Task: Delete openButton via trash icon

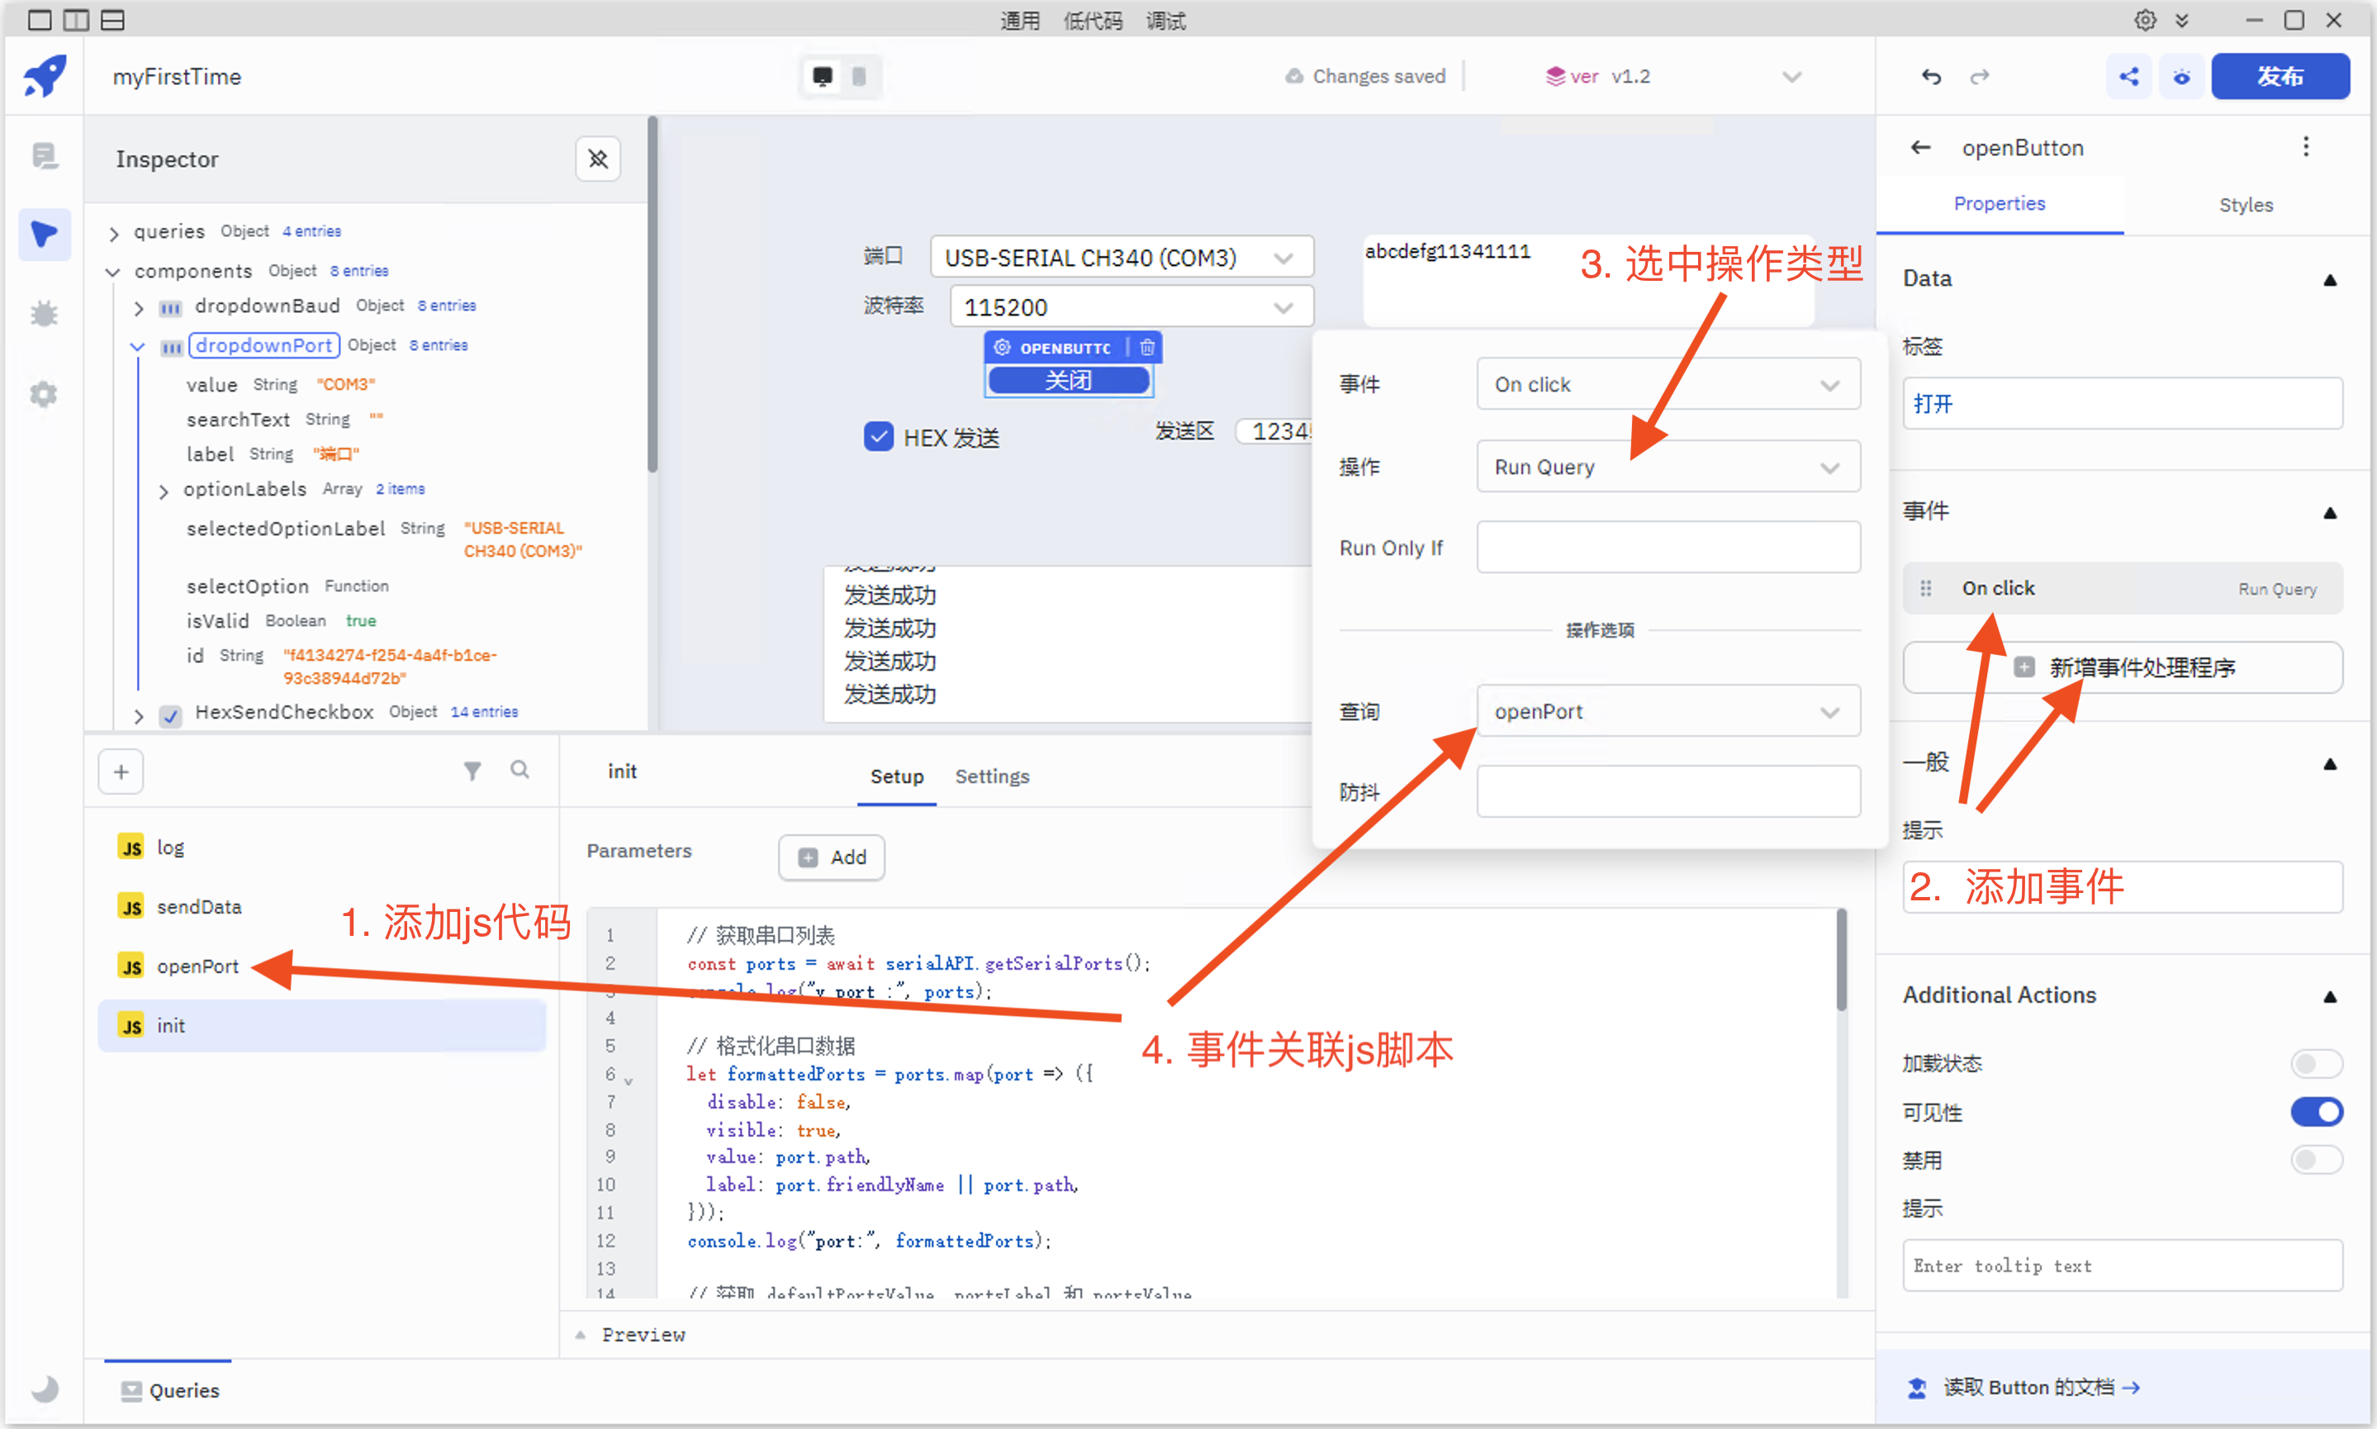Action: [x=1147, y=348]
